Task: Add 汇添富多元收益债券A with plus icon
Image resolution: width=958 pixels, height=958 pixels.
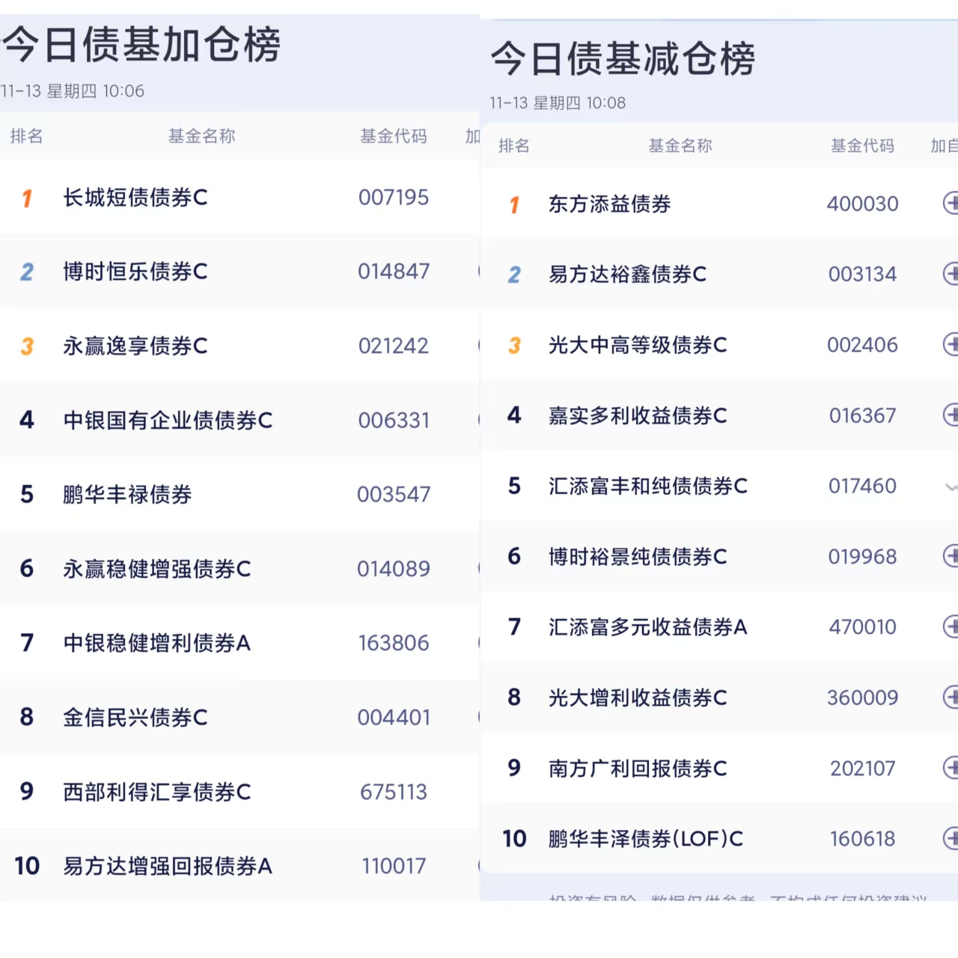Action: (951, 626)
